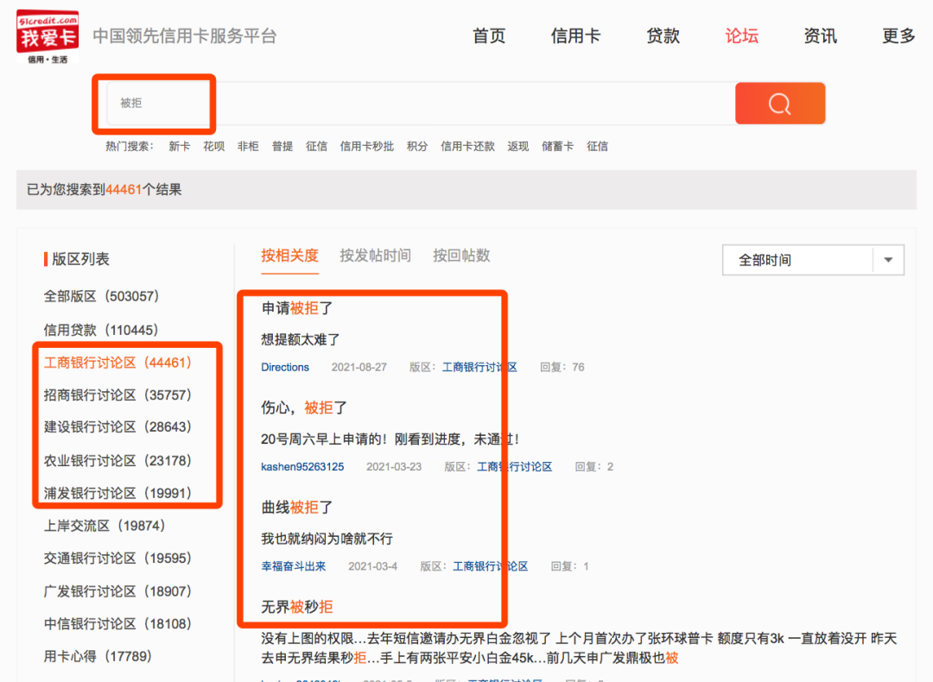933x682 pixels.
Task: Click the slogan 中国领先信用卡服务平台
Action: point(185,36)
